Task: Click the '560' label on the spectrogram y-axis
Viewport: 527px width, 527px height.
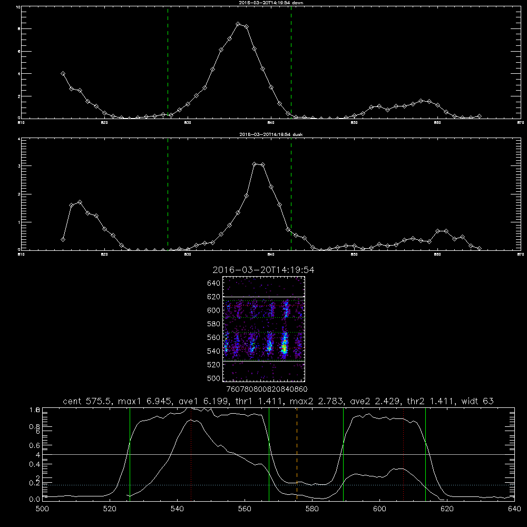Action: point(213,337)
